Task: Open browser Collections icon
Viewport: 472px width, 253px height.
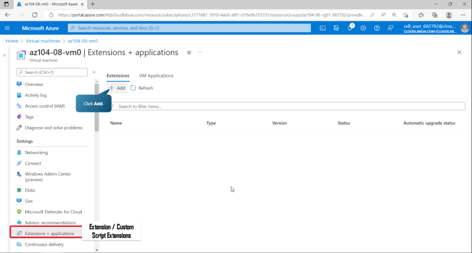Action: pos(435,15)
